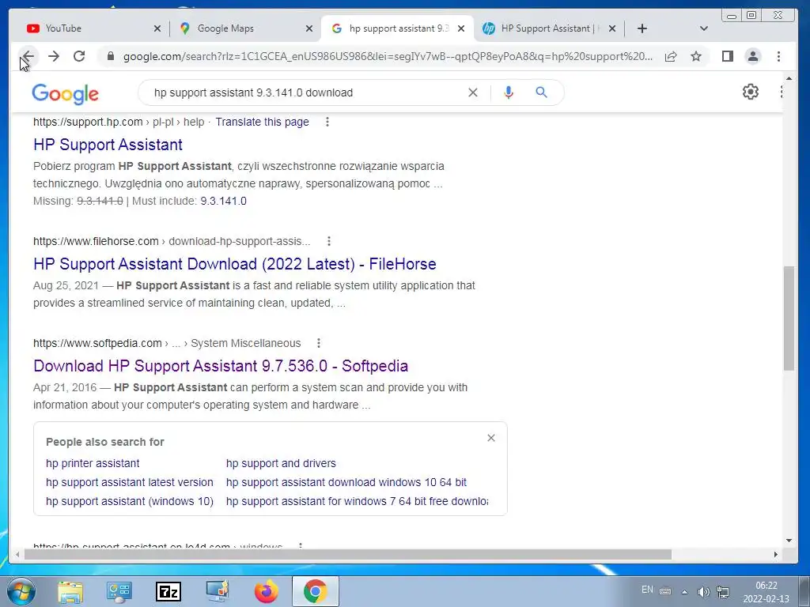Open the Chrome profile avatar
Screen dimensions: 810x607
click(x=753, y=56)
